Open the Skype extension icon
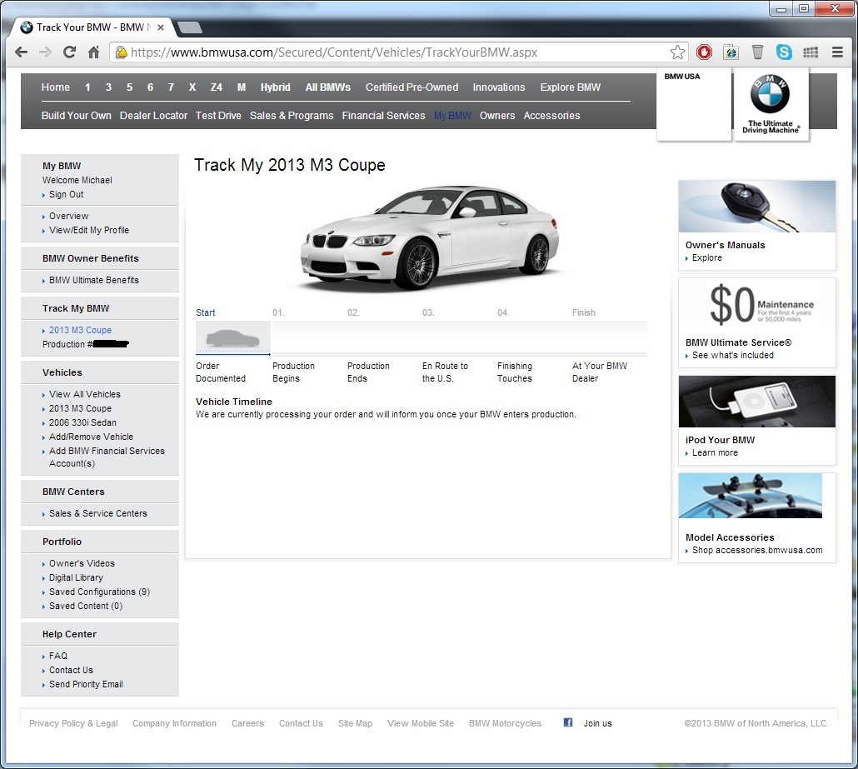 (x=784, y=52)
